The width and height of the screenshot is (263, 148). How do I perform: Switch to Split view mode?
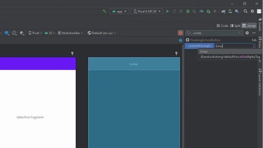tap(235, 25)
